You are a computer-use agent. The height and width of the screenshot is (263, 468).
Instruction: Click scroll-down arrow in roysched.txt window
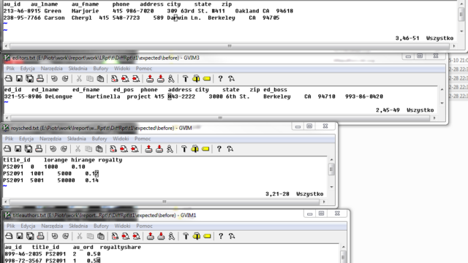pyautogui.click(x=331, y=187)
